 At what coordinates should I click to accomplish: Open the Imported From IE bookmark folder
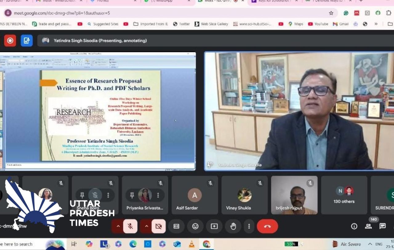[151, 24]
